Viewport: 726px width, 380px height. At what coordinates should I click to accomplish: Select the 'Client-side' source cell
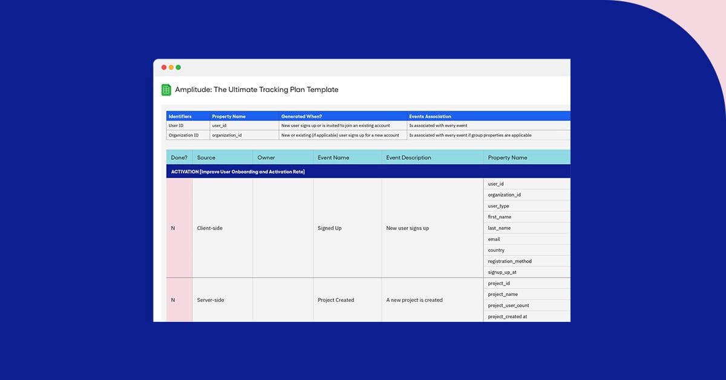click(x=222, y=228)
